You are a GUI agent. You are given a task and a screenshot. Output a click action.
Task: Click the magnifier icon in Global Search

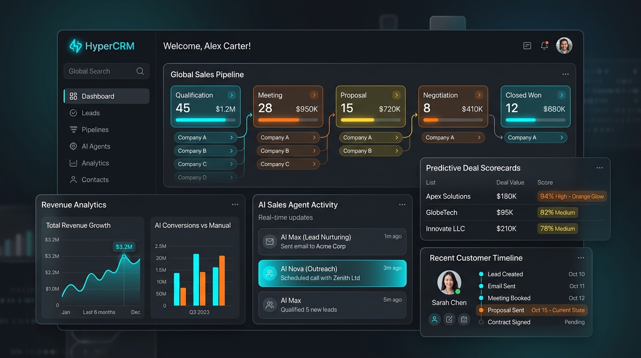click(x=140, y=71)
